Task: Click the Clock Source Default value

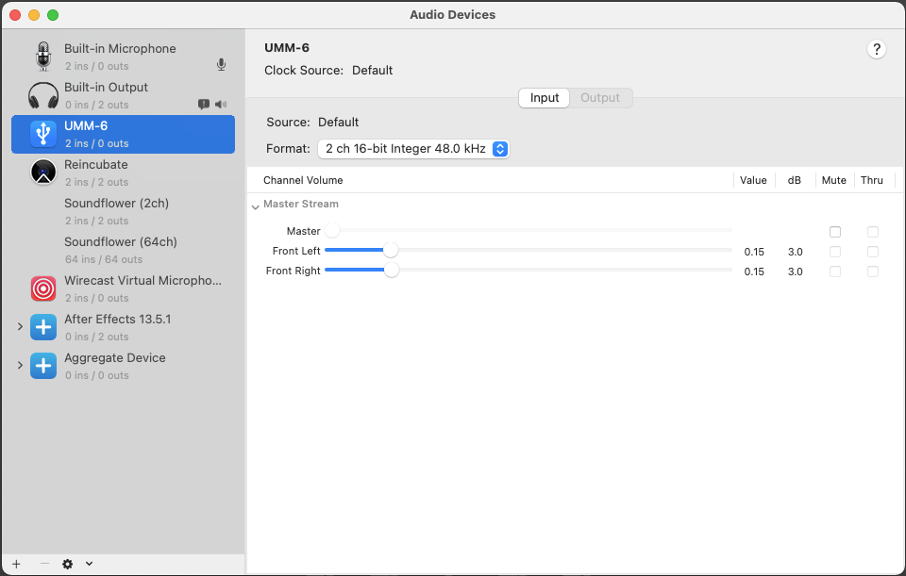Action: [372, 71]
